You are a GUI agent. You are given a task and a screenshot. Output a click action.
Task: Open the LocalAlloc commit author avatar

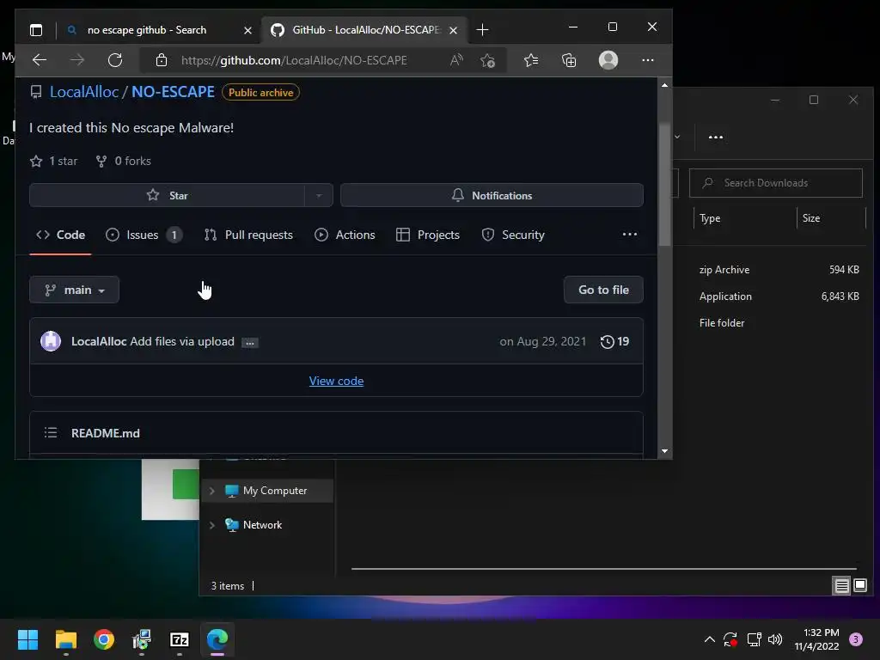point(51,341)
